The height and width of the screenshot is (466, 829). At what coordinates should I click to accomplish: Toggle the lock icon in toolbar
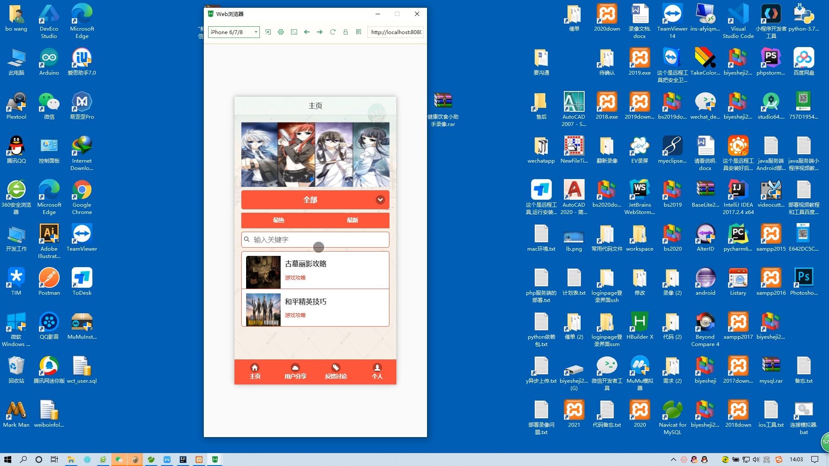(x=345, y=32)
